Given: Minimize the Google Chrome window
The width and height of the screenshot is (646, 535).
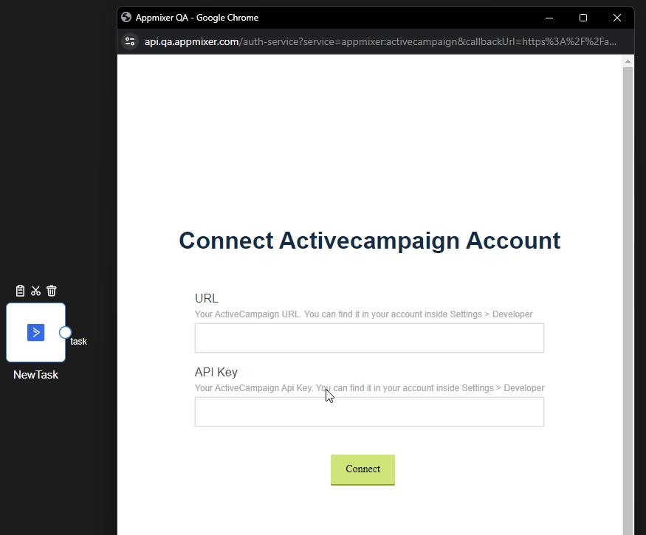Looking at the screenshot, I should pos(549,17).
